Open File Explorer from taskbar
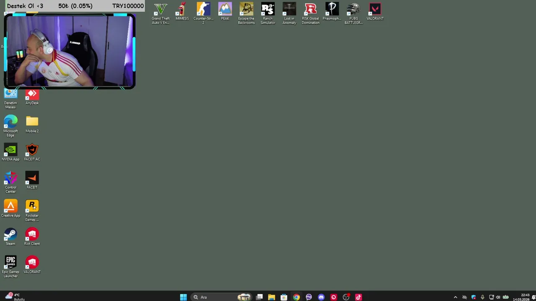The image size is (536, 301). [271, 297]
